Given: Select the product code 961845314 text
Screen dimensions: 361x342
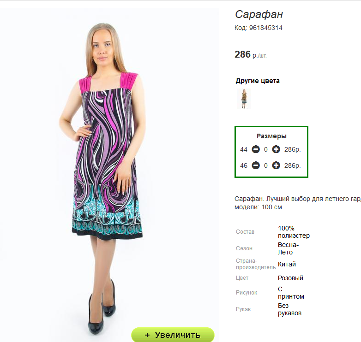Looking at the screenshot, I should click(x=266, y=28).
